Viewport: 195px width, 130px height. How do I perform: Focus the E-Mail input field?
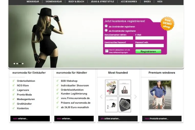point(149,38)
